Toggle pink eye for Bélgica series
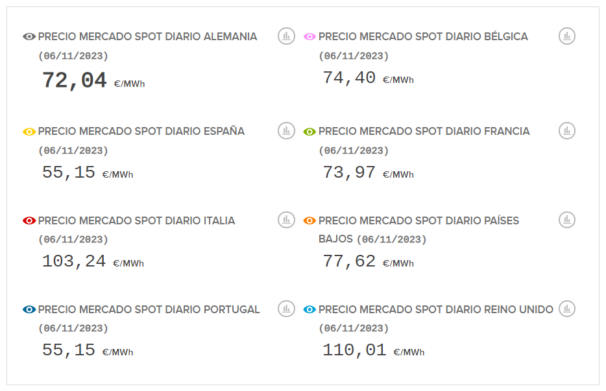Image resolution: width=606 pixels, height=391 pixels. click(310, 37)
